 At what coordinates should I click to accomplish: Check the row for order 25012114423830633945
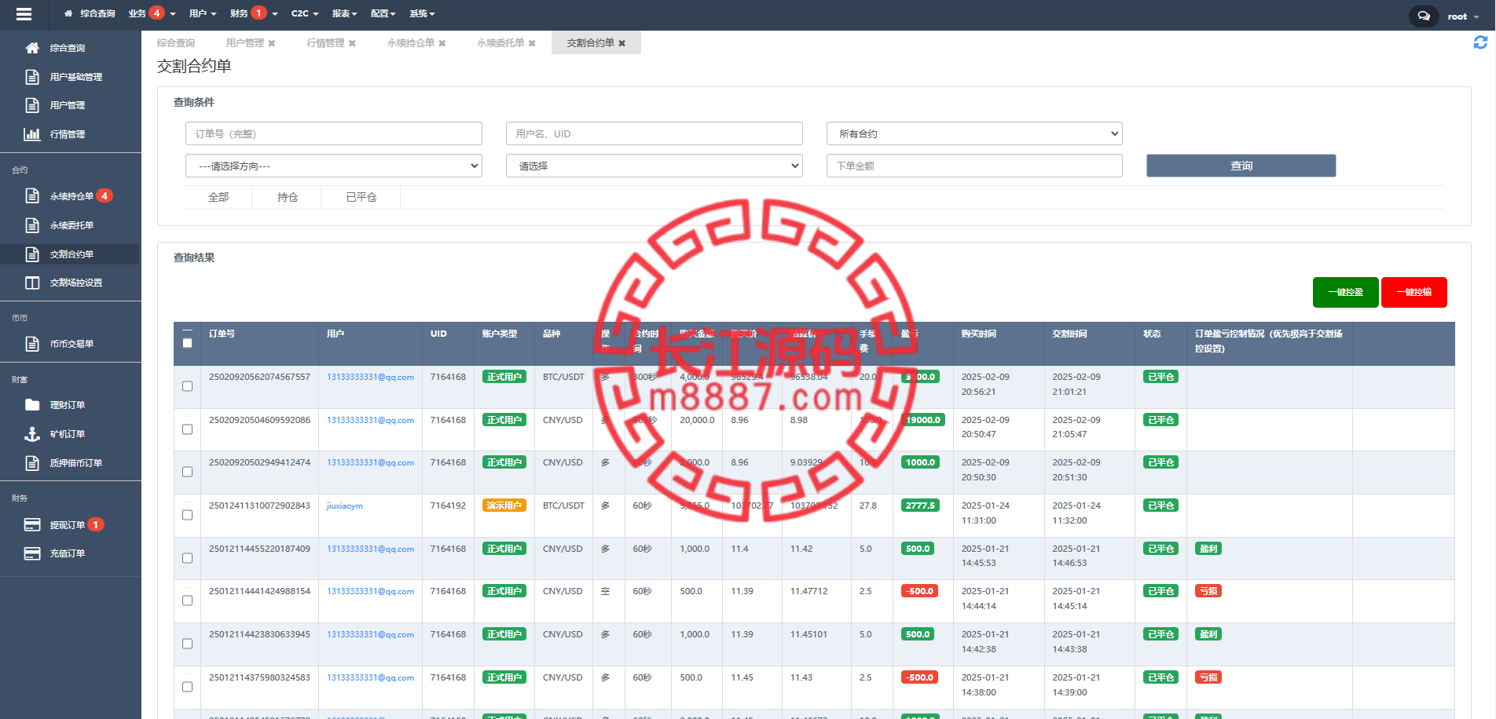pyautogui.click(x=187, y=644)
